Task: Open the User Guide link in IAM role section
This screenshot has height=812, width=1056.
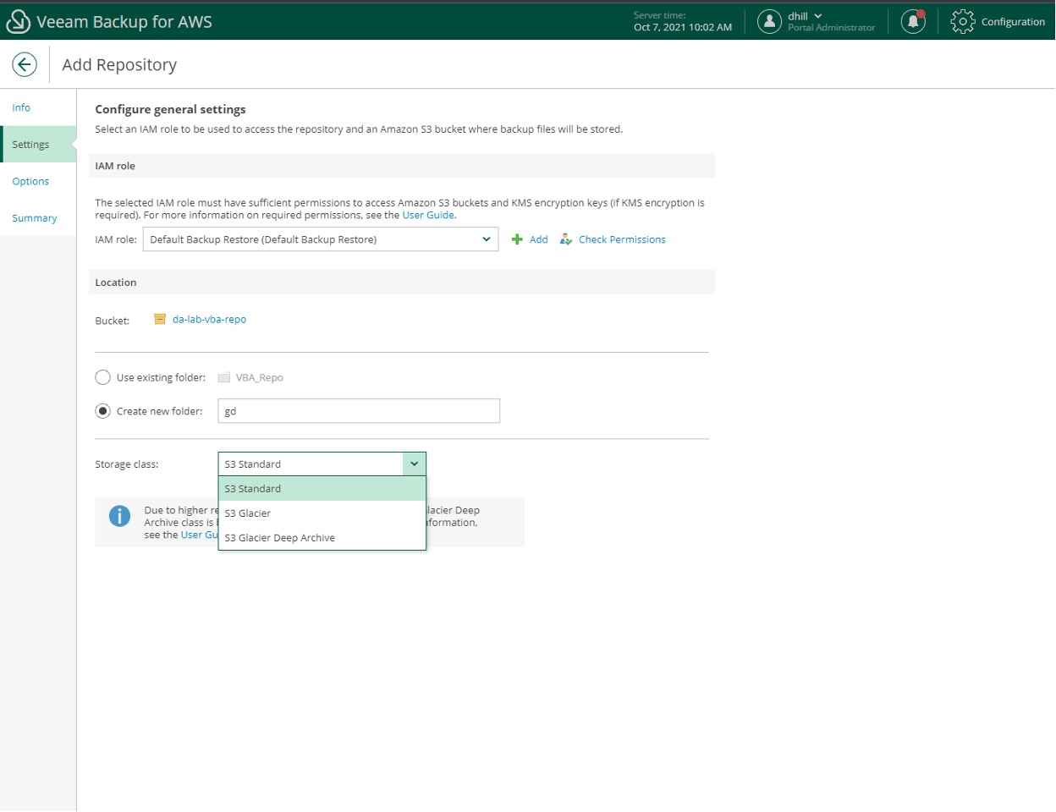Action: pos(428,215)
